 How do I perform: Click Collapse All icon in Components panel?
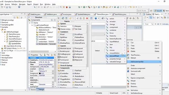pyautogui.click(x=55, y=20)
